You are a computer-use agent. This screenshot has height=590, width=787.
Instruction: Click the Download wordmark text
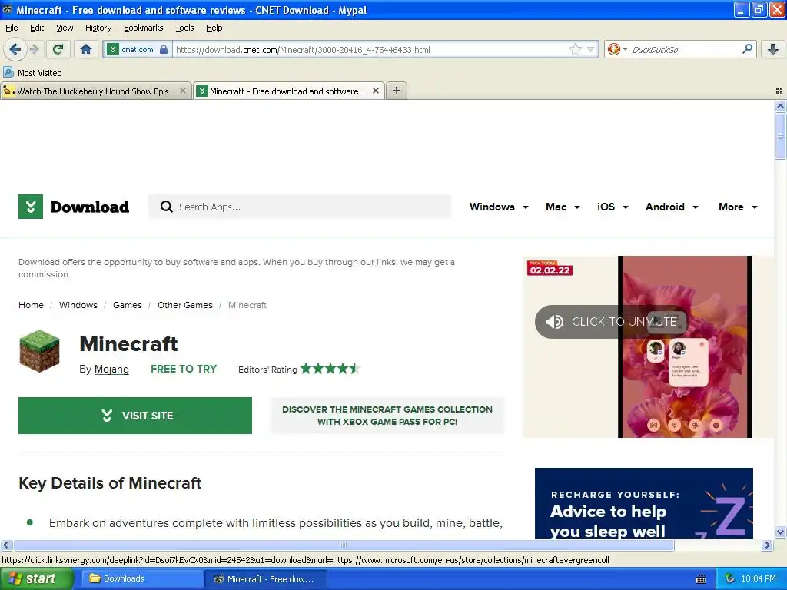pos(90,207)
